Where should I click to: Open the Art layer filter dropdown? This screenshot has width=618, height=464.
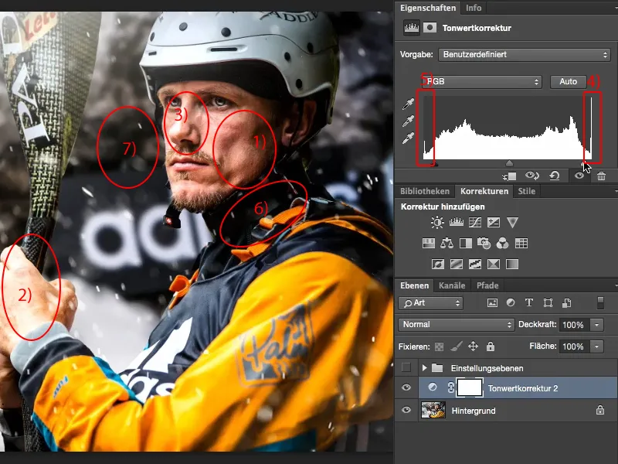point(431,303)
